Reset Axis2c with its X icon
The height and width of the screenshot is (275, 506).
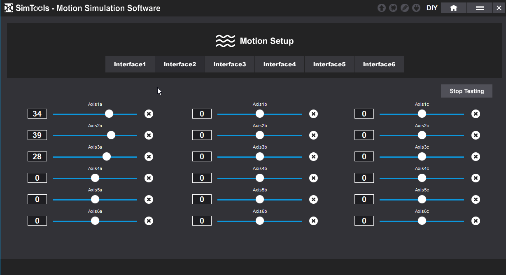click(x=476, y=135)
